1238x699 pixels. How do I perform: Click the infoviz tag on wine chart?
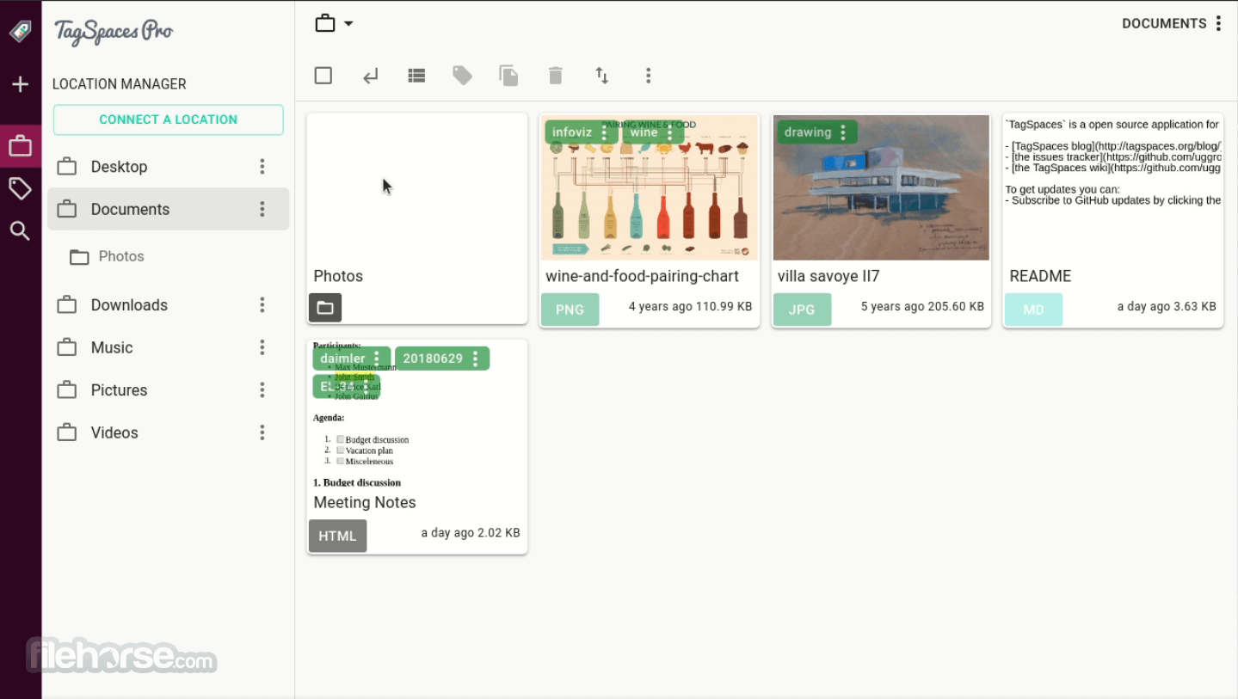[572, 132]
